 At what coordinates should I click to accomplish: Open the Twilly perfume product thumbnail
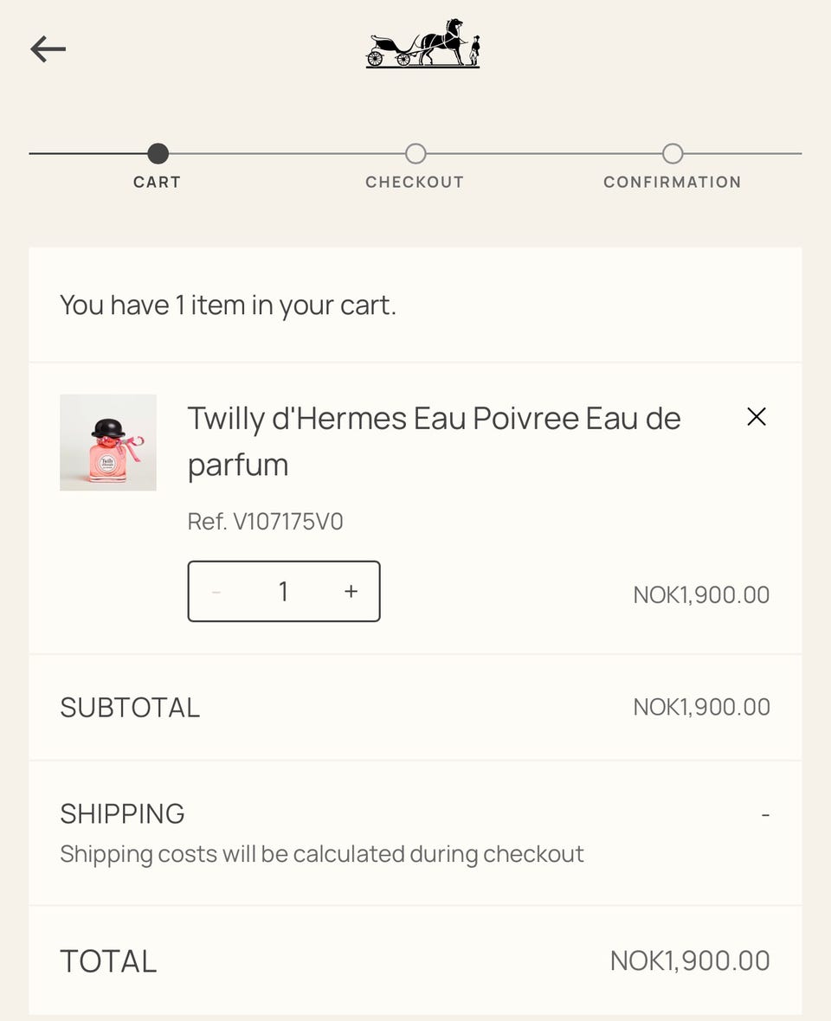(108, 443)
